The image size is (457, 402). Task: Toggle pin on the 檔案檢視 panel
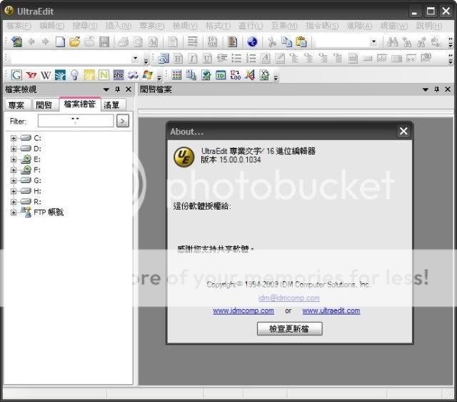[x=117, y=89]
